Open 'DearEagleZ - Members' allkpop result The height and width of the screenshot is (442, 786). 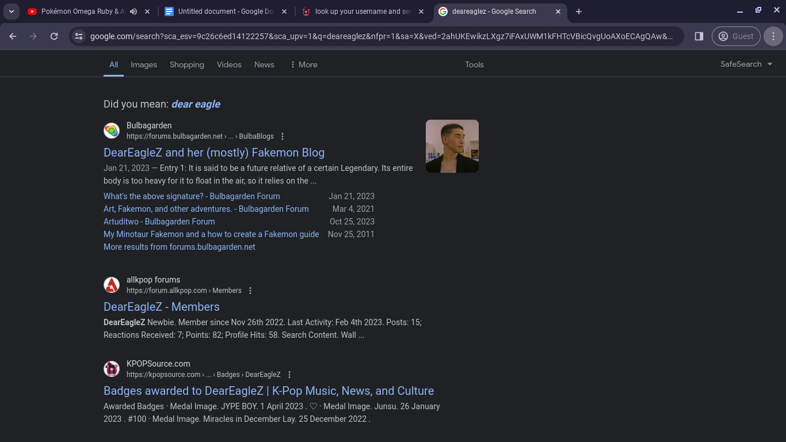pyautogui.click(x=162, y=307)
